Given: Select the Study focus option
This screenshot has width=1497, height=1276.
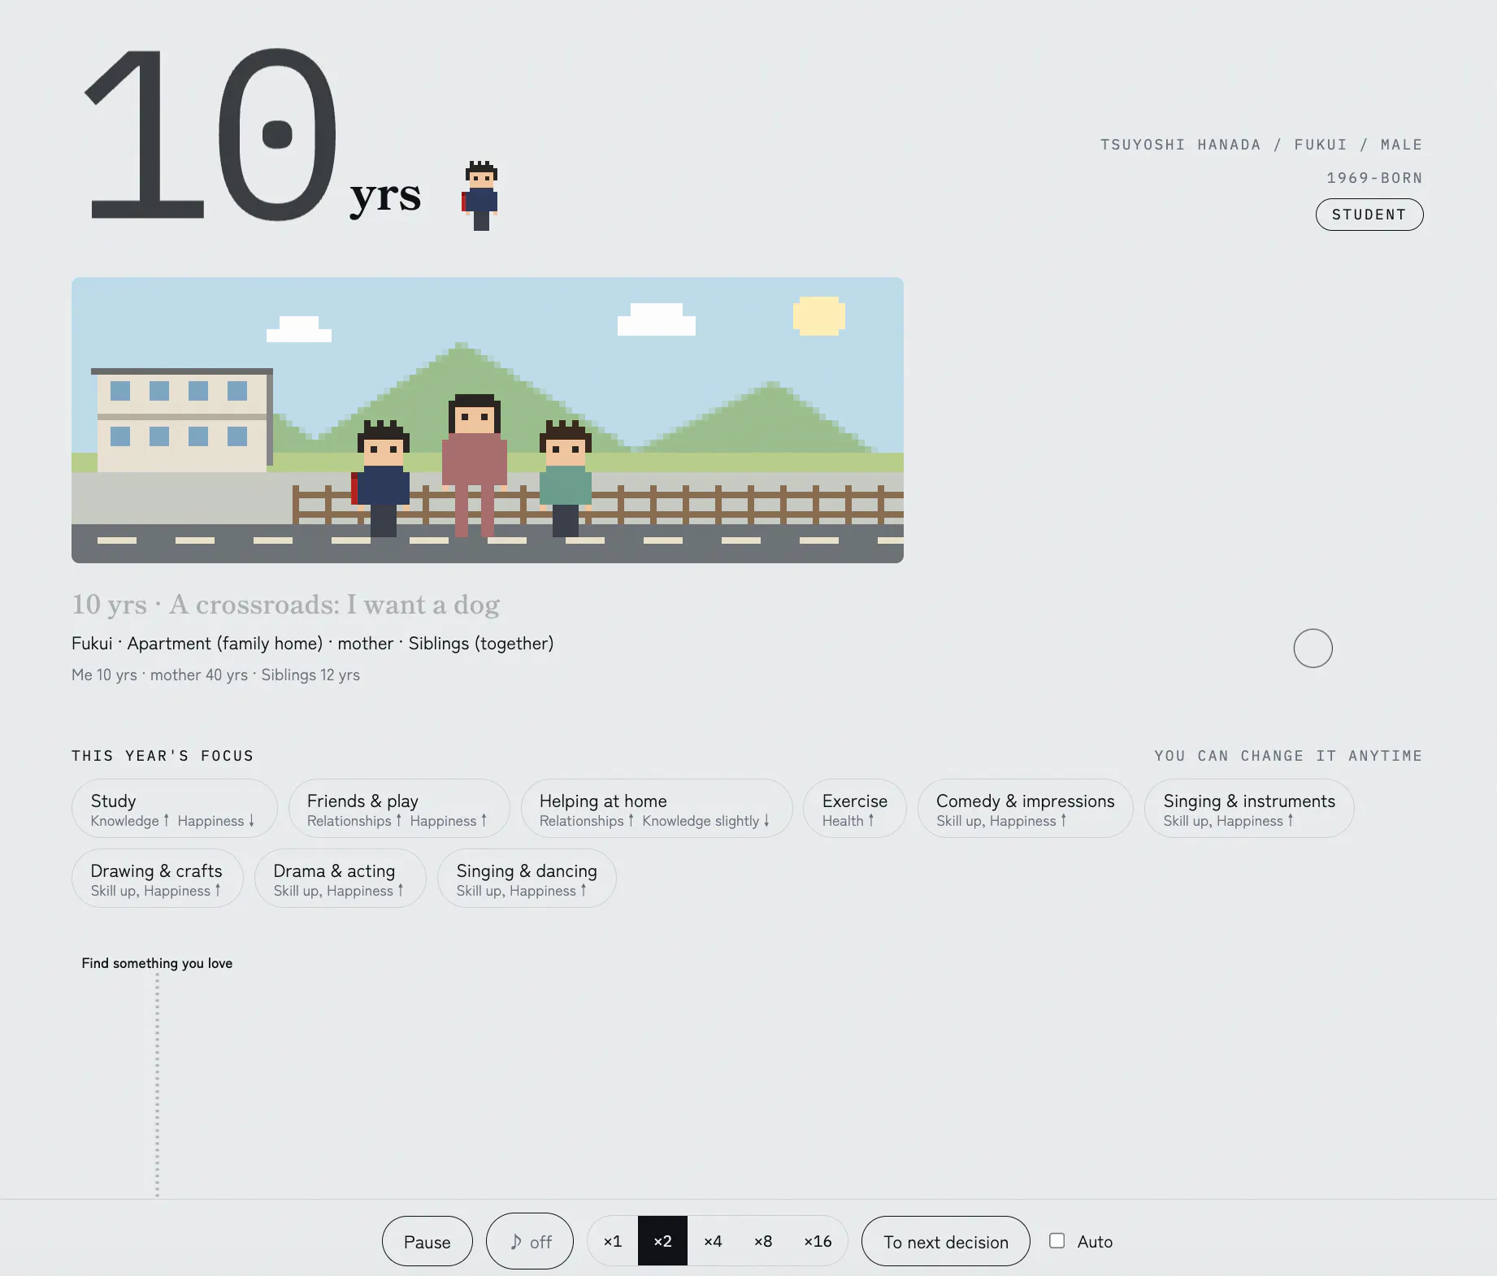Looking at the screenshot, I should click(x=174, y=809).
